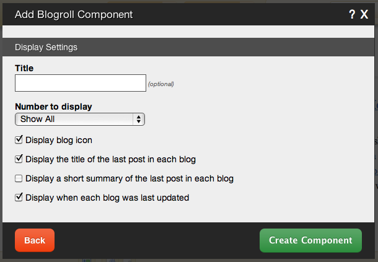Screen dimensions: 378x262
Task: Click the up-down arrows on Number dropdown
Action: tap(139, 119)
